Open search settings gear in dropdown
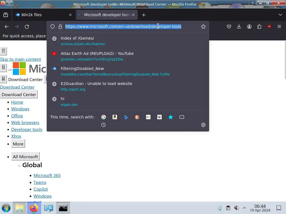This screenshot has width=286, height=214. click(x=203, y=125)
